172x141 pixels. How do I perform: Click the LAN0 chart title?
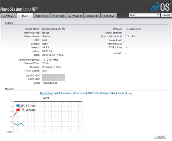46,98
